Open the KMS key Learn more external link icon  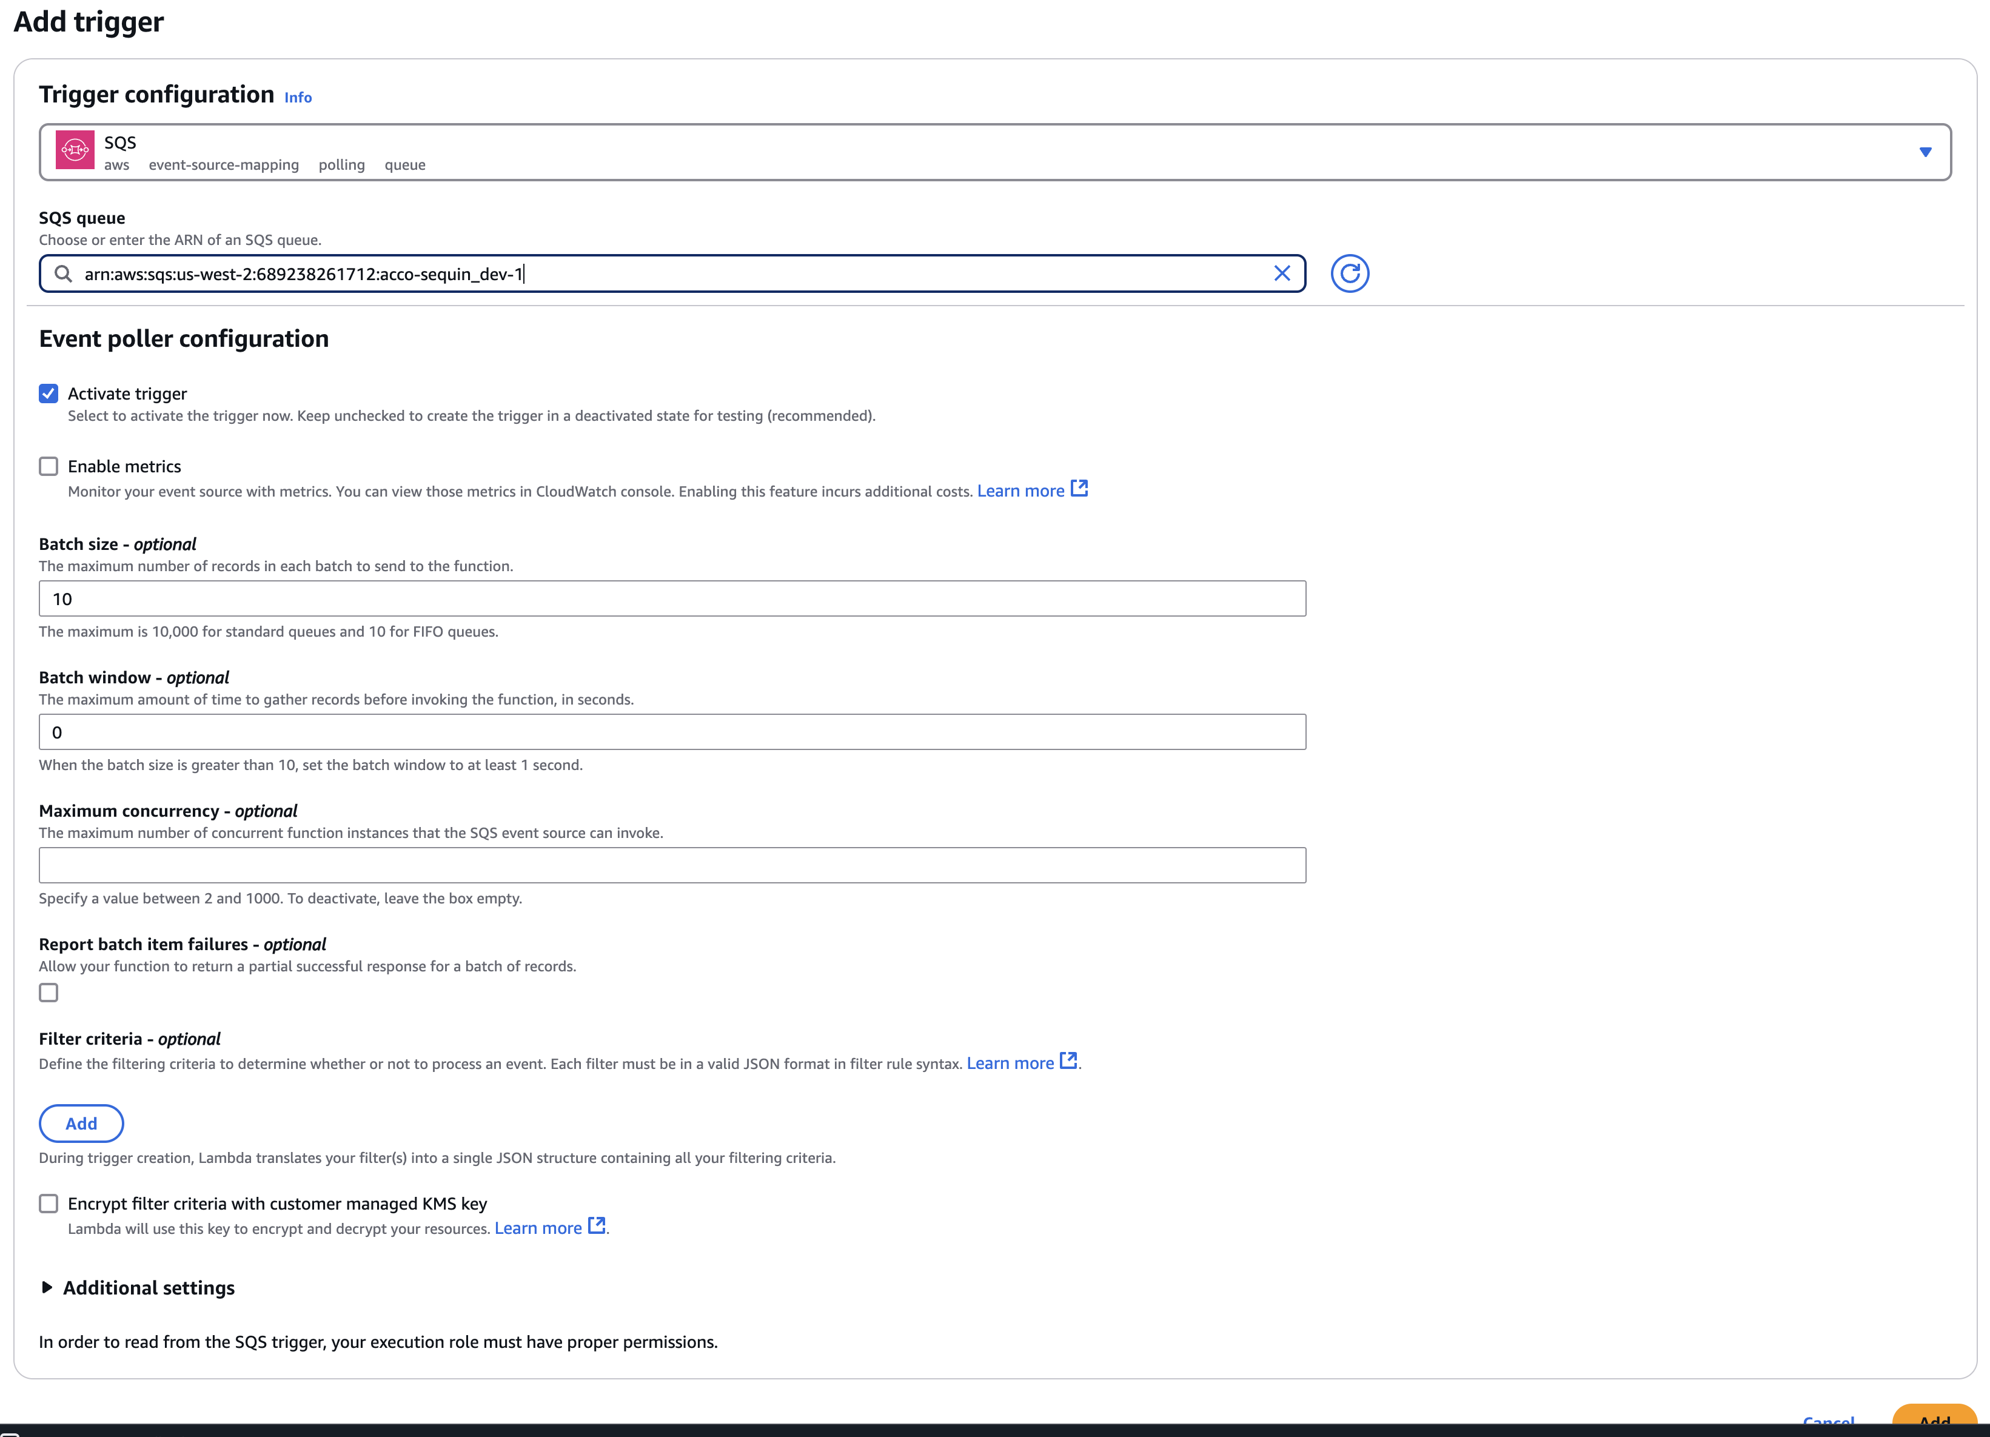(x=597, y=1225)
